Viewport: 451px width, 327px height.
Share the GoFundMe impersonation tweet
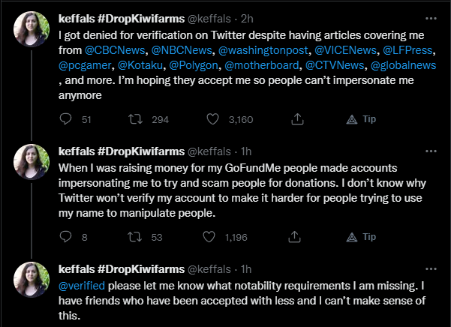[297, 237]
